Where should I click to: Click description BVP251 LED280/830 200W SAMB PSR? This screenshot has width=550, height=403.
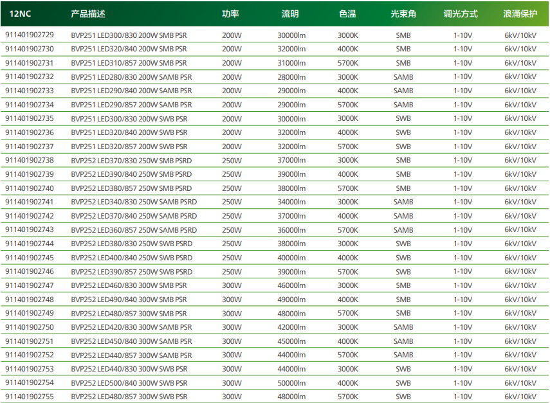pyautogui.click(x=131, y=76)
